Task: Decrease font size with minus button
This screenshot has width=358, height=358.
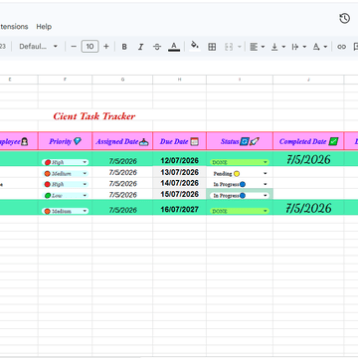Action: (x=74, y=47)
